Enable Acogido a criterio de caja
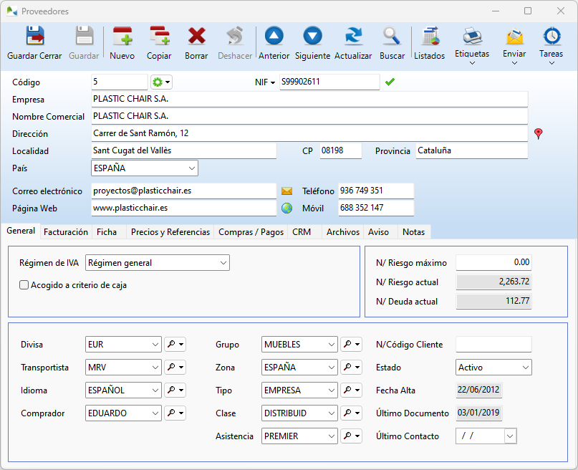This screenshot has width=578, height=470. tap(24, 285)
